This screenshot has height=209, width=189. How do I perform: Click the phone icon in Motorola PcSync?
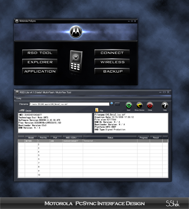coord(76,61)
